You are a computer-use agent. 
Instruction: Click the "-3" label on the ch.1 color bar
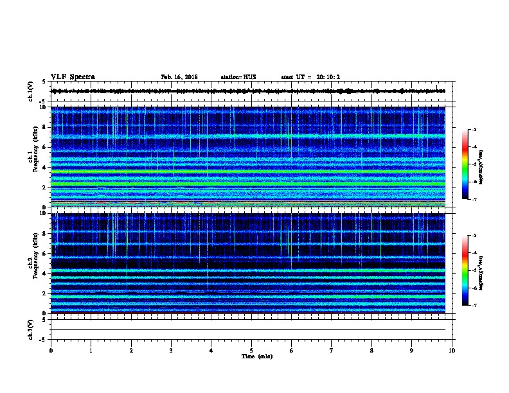(474, 129)
